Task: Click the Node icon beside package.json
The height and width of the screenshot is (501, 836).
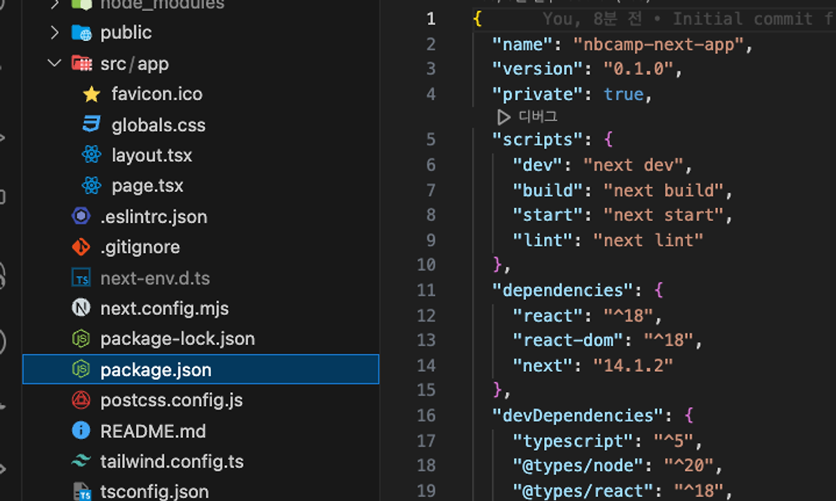Action: pos(81,370)
